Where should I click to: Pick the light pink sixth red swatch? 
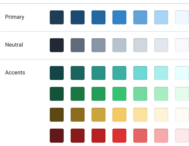click(x=161, y=136)
